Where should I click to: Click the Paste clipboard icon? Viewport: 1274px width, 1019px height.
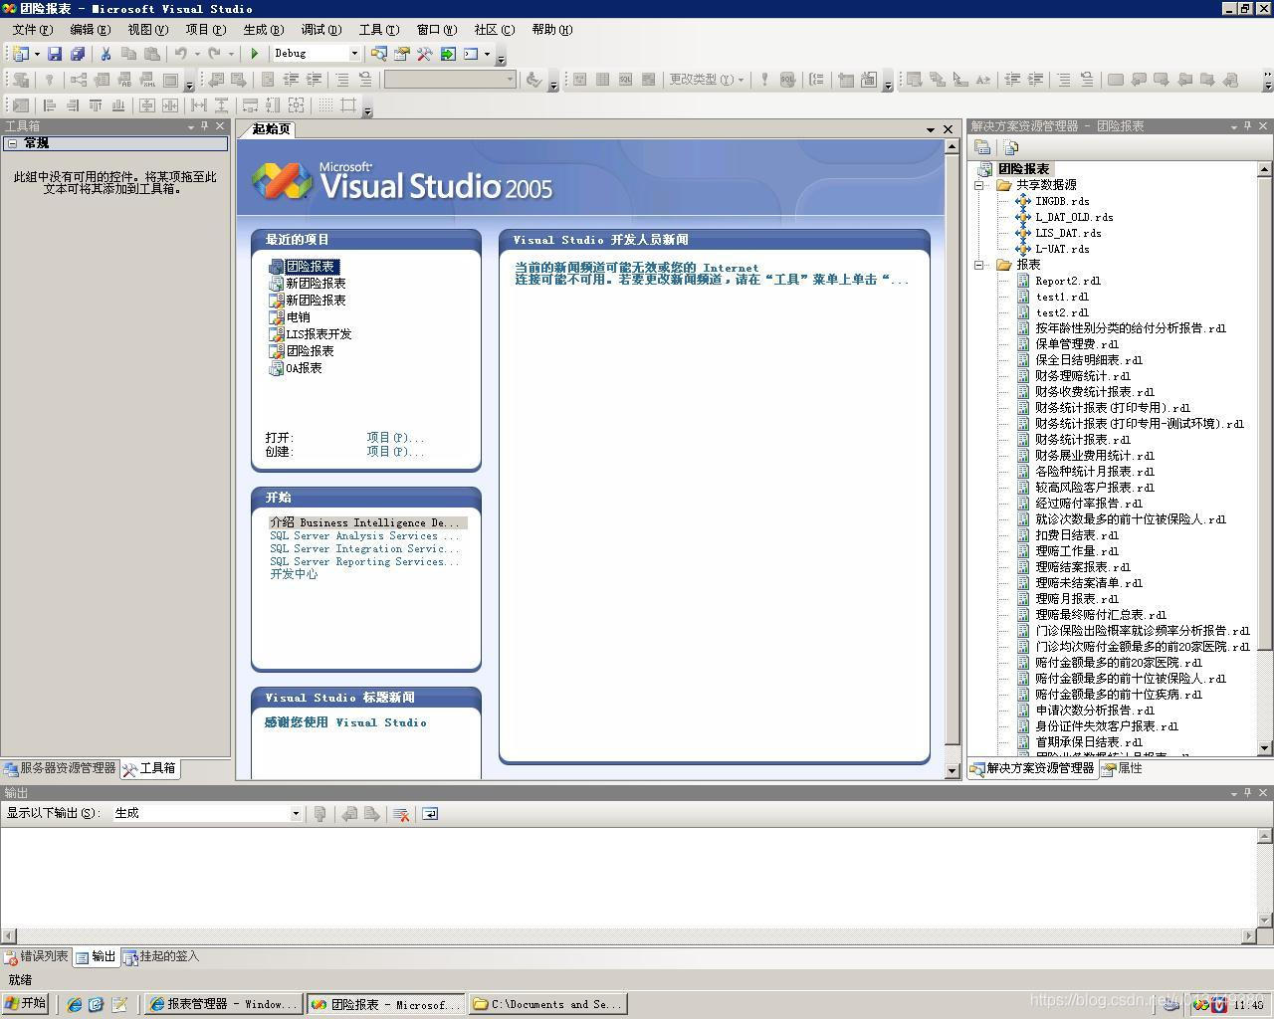(x=151, y=54)
